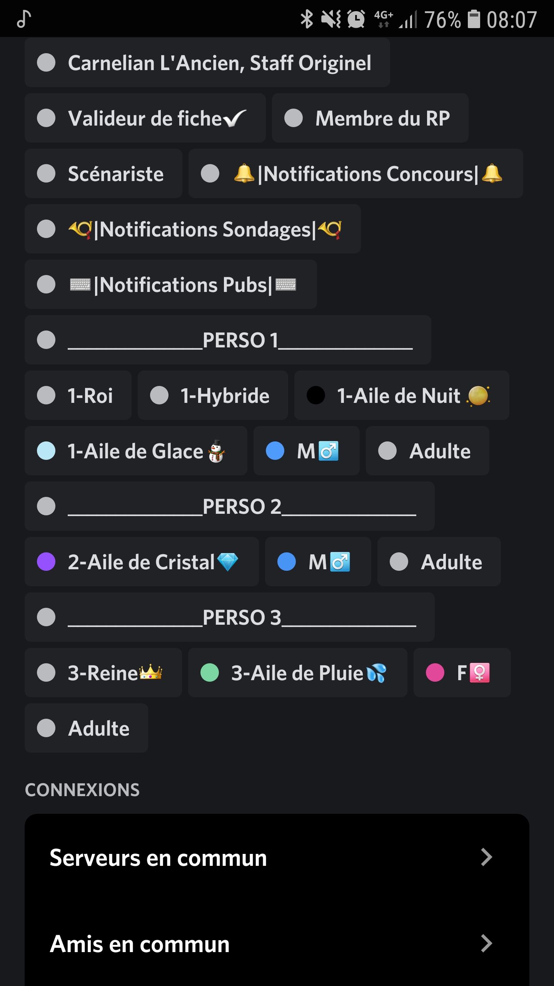Tap the snowman emoji on Aile de Glace

pos(216,451)
